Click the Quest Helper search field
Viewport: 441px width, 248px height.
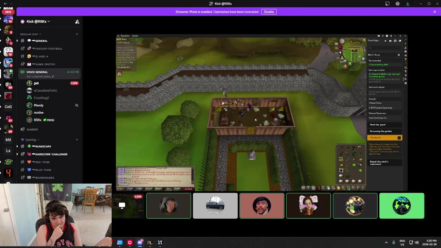(x=384, y=48)
